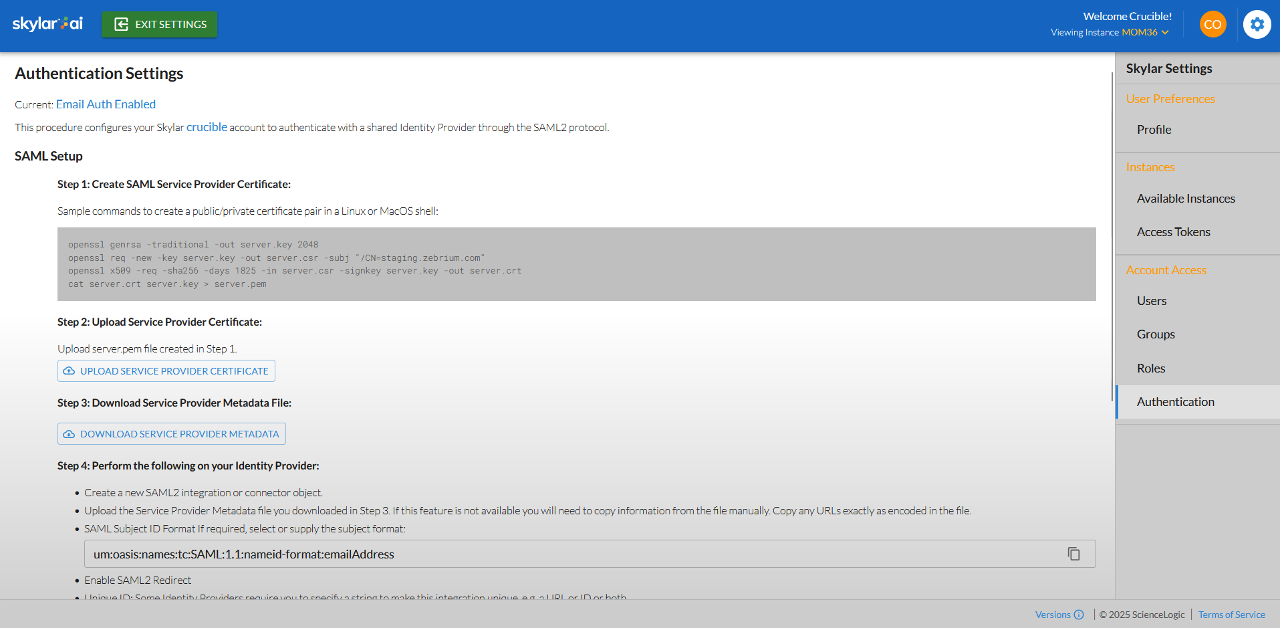Screen dimensions: 1280x628
Task: Click the Exit Settings button
Action: pyautogui.click(x=159, y=25)
